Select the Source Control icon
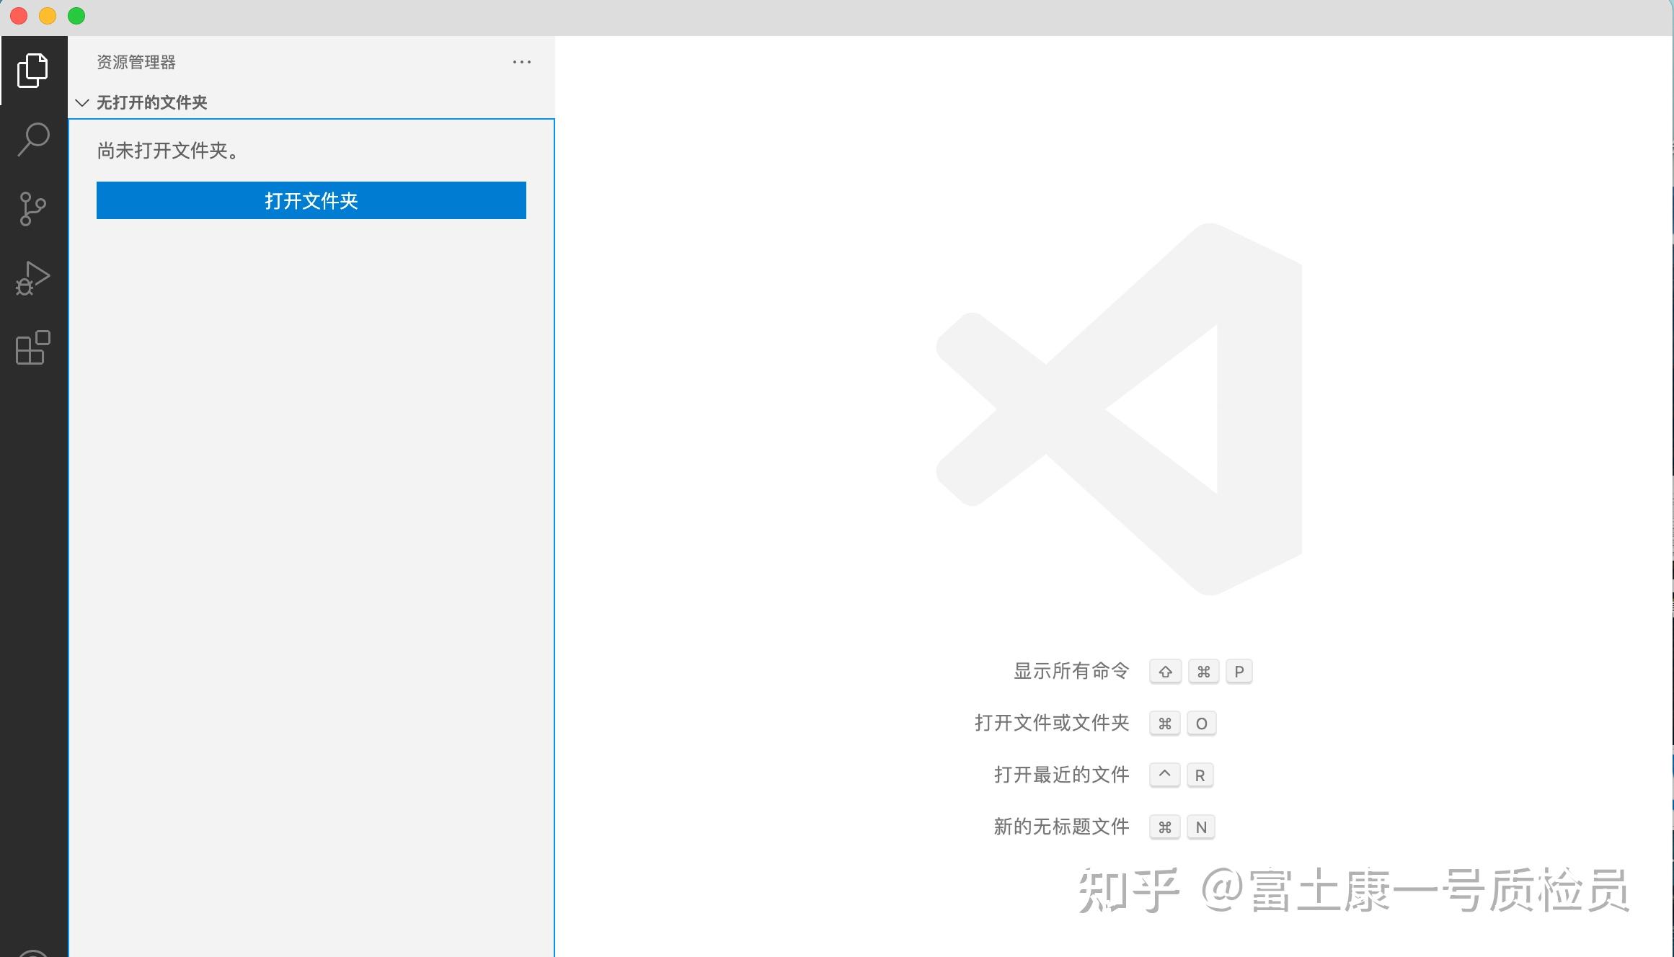 [32, 209]
